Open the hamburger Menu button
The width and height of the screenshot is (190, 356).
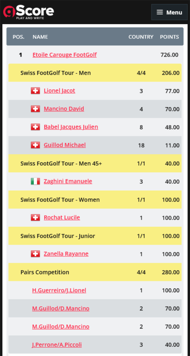(169, 12)
